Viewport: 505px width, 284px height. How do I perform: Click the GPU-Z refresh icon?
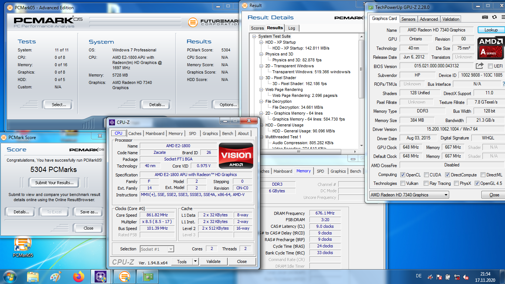tap(494, 17)
